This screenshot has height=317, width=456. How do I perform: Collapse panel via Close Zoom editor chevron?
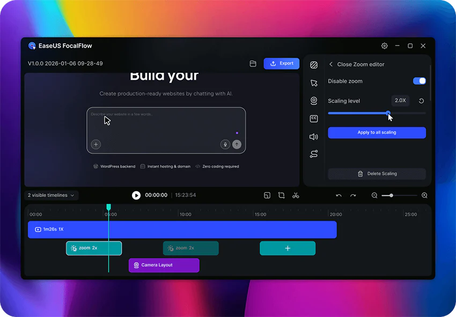pyautogui.click(x=331, y=64)
